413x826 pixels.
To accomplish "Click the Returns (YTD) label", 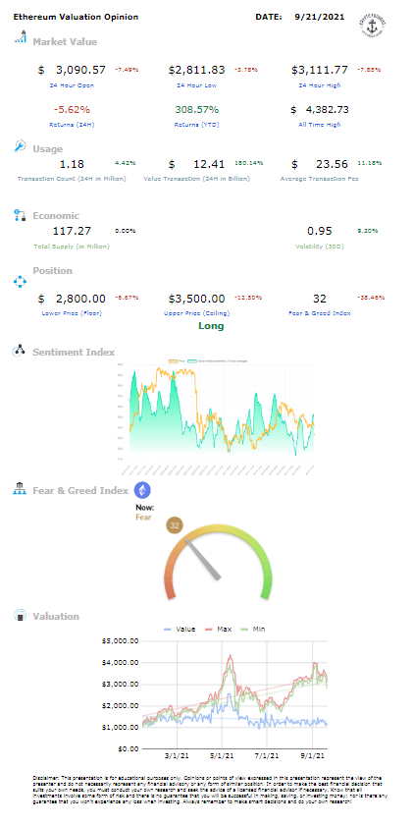I will [x=198, y=125].
